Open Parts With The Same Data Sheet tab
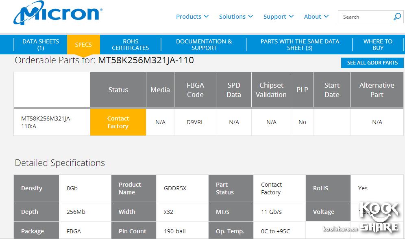Image resolution: width=405 pixels, height=239 pixels. [300, 45]
